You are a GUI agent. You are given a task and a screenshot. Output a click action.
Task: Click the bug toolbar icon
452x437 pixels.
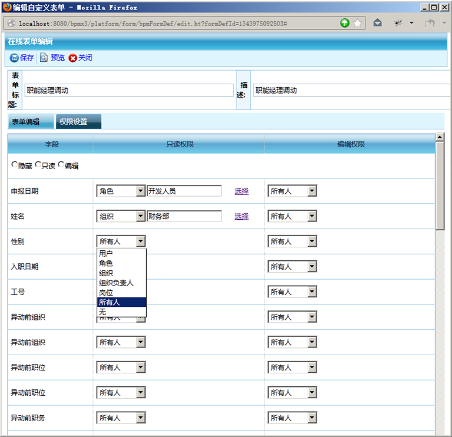coord(398,23)
